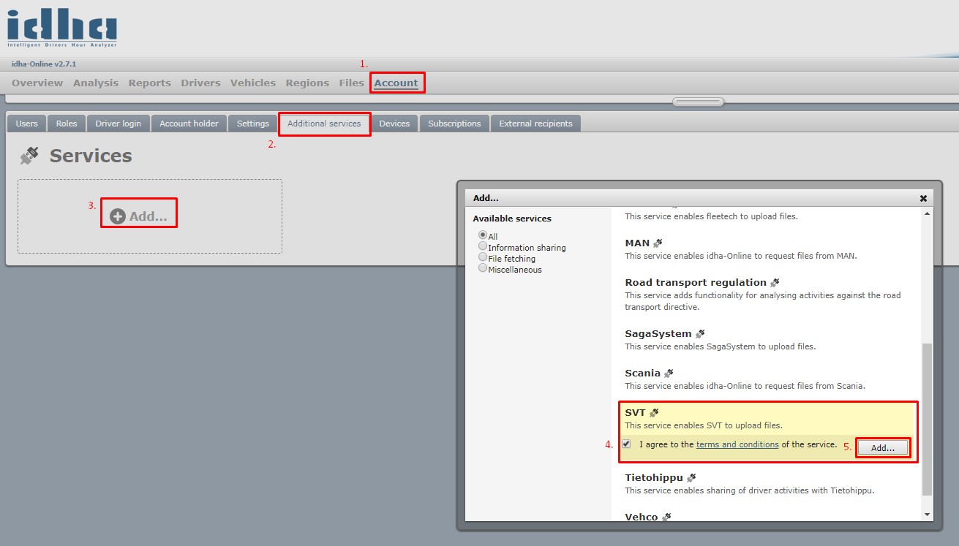Open the terms and conditions link
The height and width of the screenshot is (546, 959).
[x=737, y=444]
